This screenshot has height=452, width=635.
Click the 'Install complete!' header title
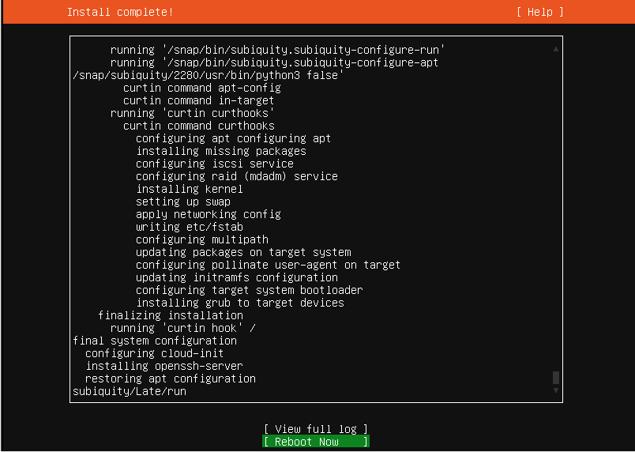[120, 12]
